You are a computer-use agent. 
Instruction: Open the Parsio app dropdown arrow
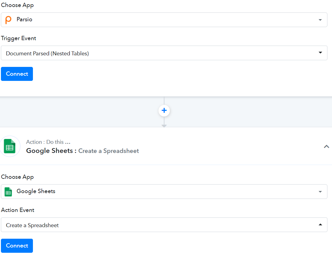(x=320, y=20)
